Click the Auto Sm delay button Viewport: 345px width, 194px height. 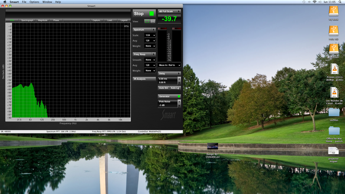pyautogui.click(x=163, y=88)
